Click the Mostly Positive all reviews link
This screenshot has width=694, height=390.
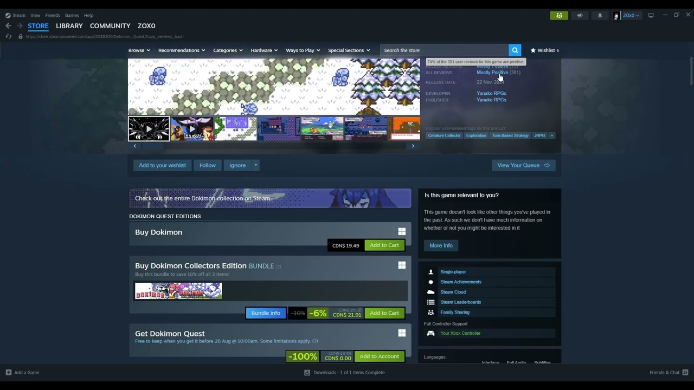tap(492, 73)
